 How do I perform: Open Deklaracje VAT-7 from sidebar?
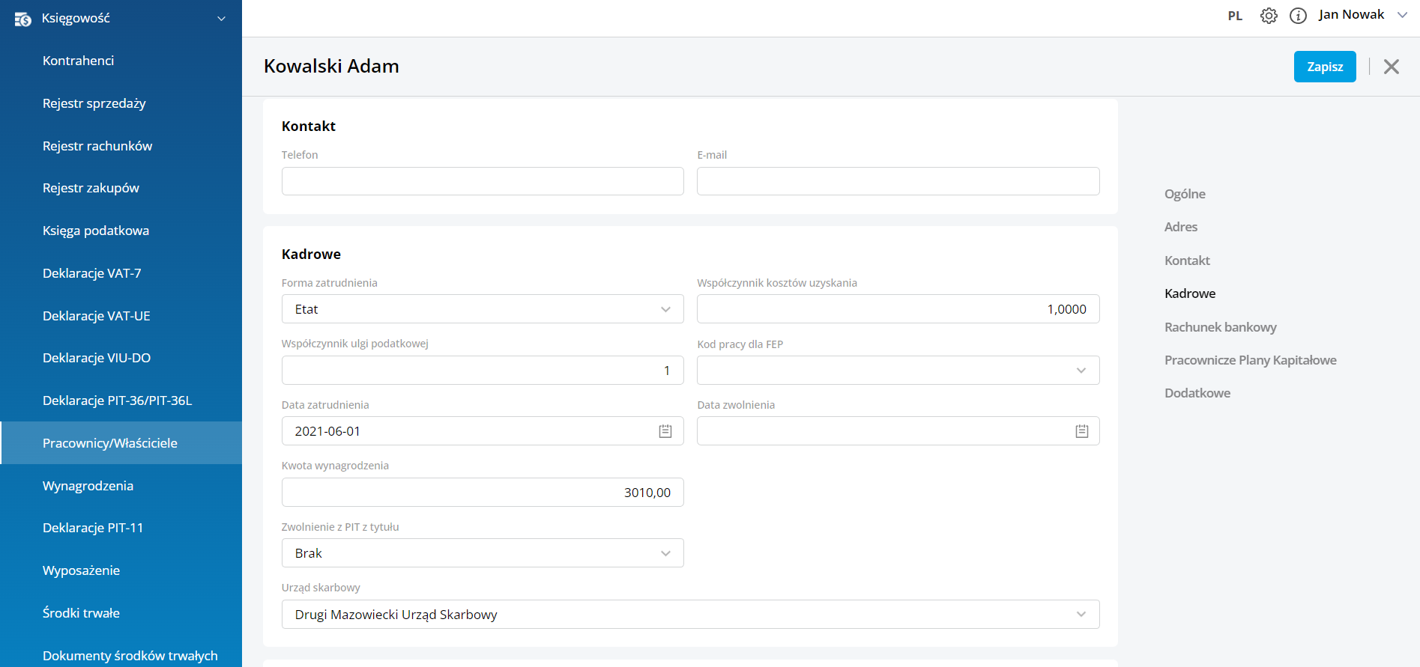tap(91, 273)
